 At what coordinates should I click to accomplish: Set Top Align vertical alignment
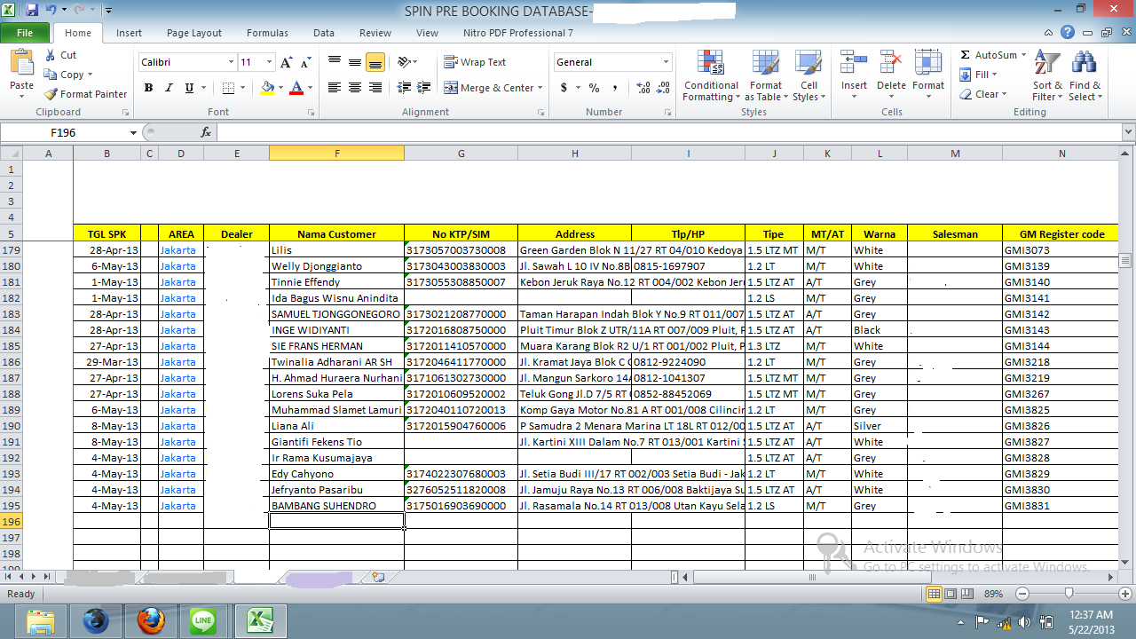tap(335, 62)
